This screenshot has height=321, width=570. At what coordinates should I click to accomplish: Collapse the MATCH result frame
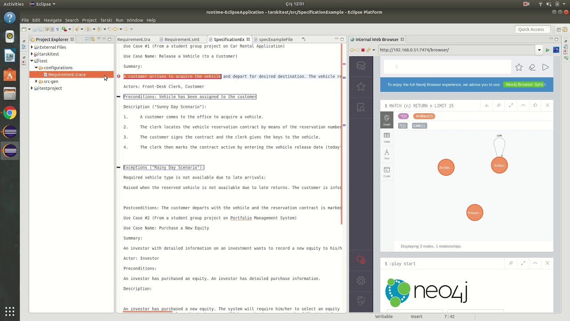click(x=523, y=106)
